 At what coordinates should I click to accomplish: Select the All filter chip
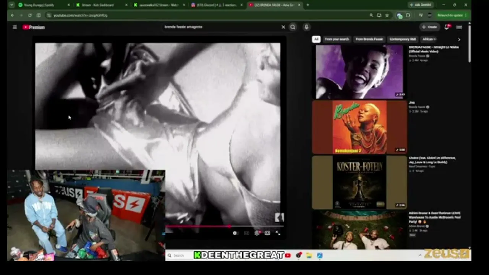[316, 39]
